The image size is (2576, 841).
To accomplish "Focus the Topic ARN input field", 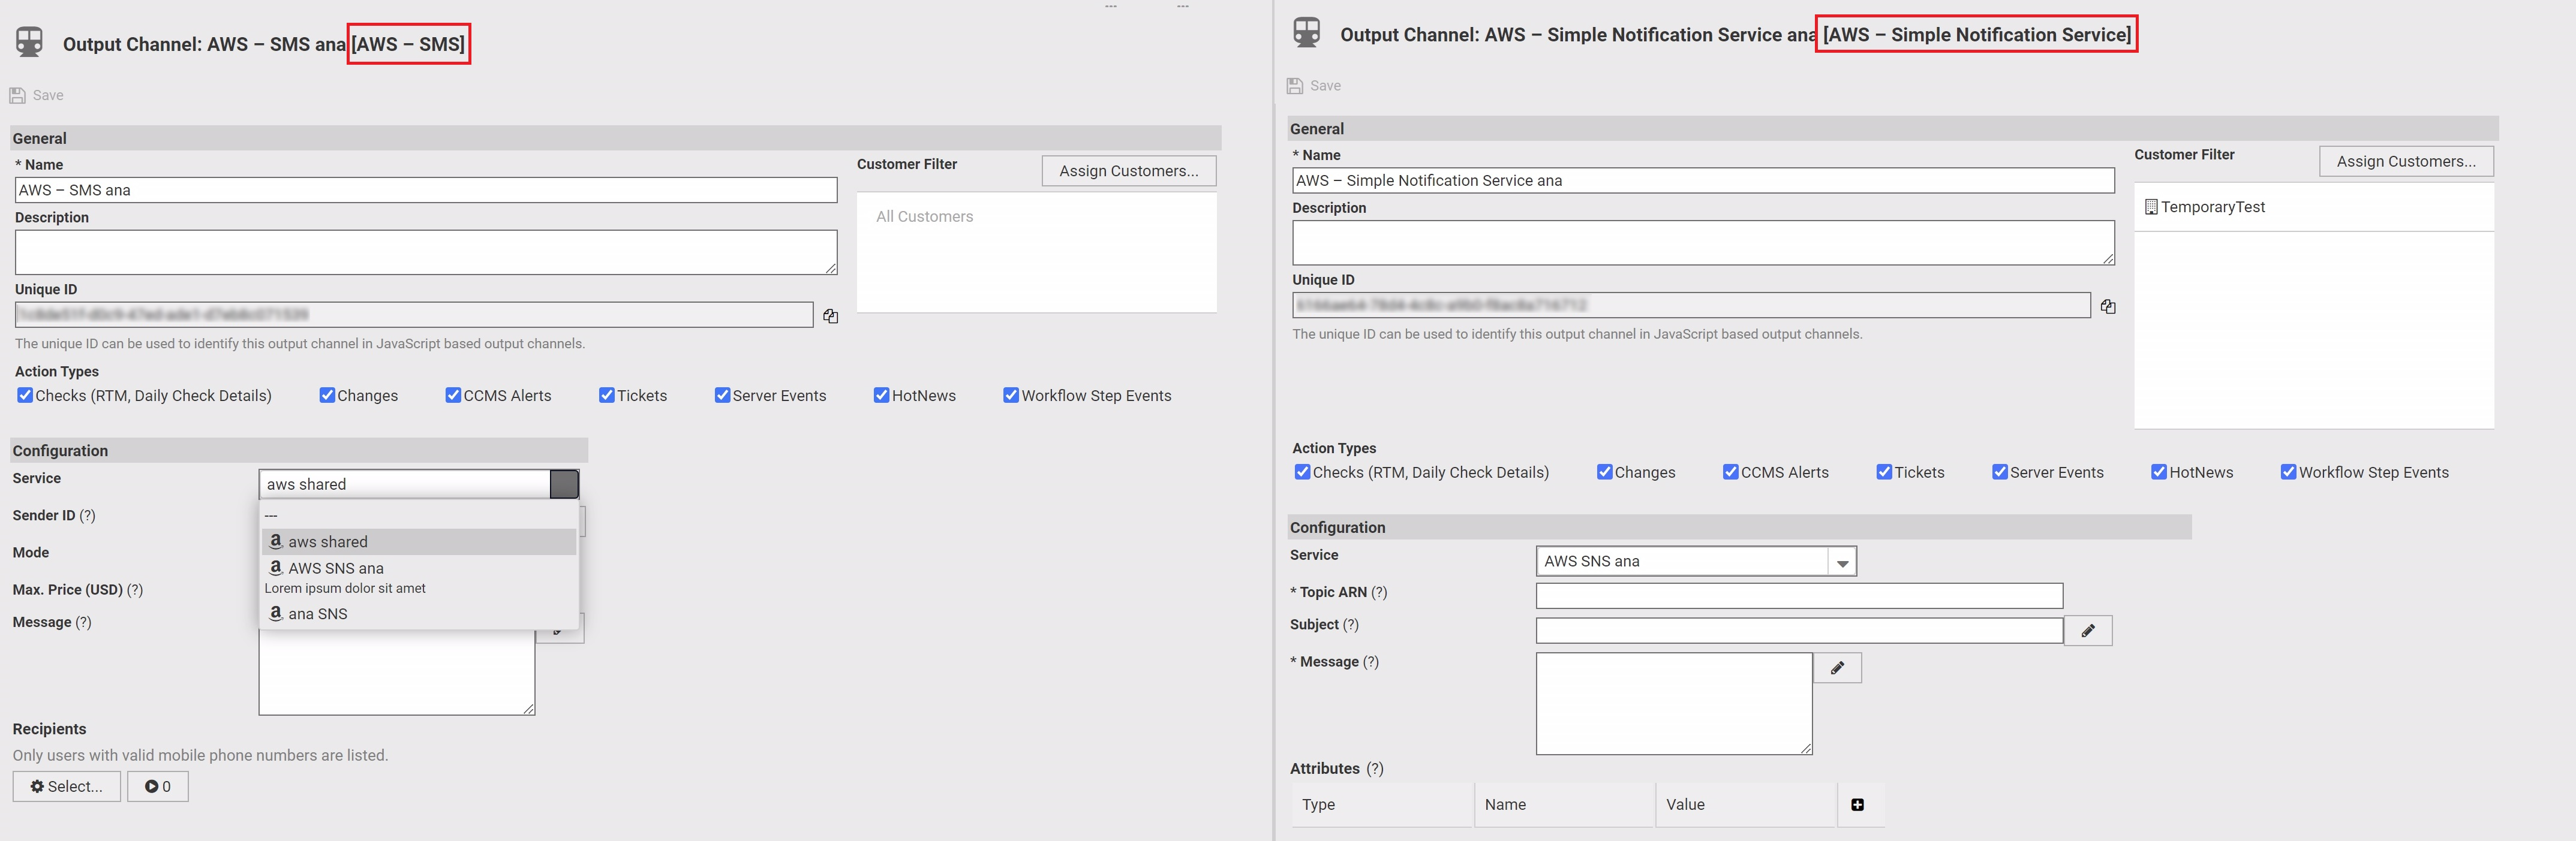I will coord(1799,596).
